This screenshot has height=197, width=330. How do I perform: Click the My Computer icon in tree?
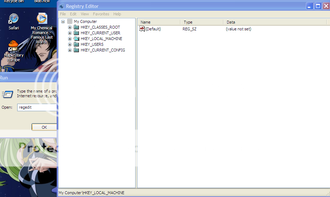70,21
